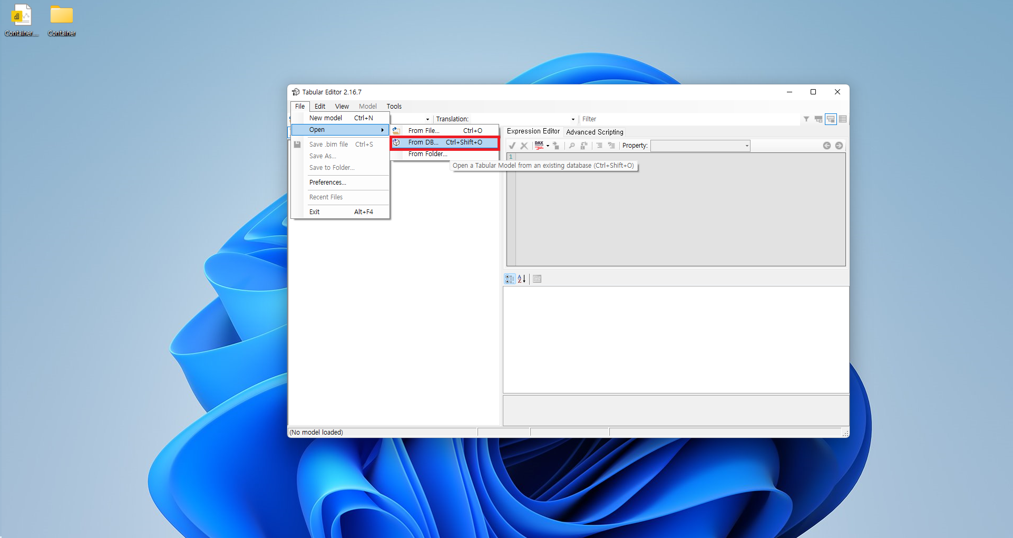The width and height of the screenshot is (1013, 538).
Task: Open the Translation dropdown
Action: coord(573,119)
